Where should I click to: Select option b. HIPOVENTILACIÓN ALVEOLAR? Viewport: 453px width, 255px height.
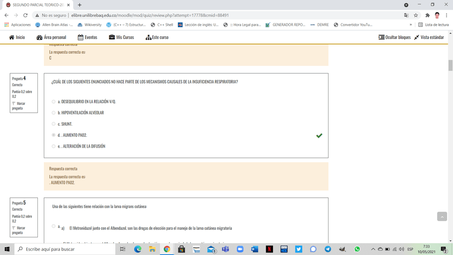tap(53, 113)
